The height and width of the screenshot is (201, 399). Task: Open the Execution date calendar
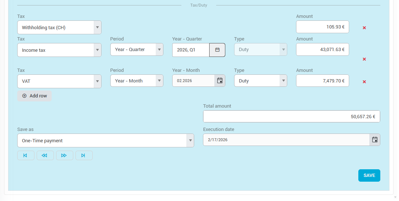(374, 140)
